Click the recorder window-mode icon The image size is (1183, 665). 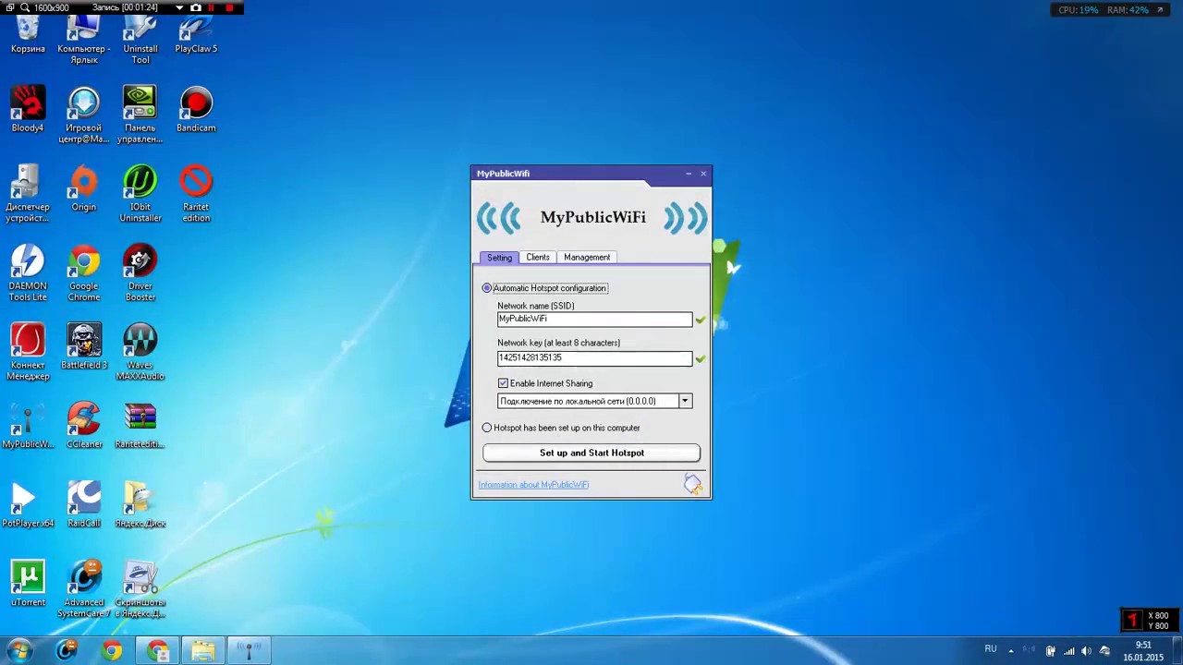pyautogui.click(x=9, y=7)
